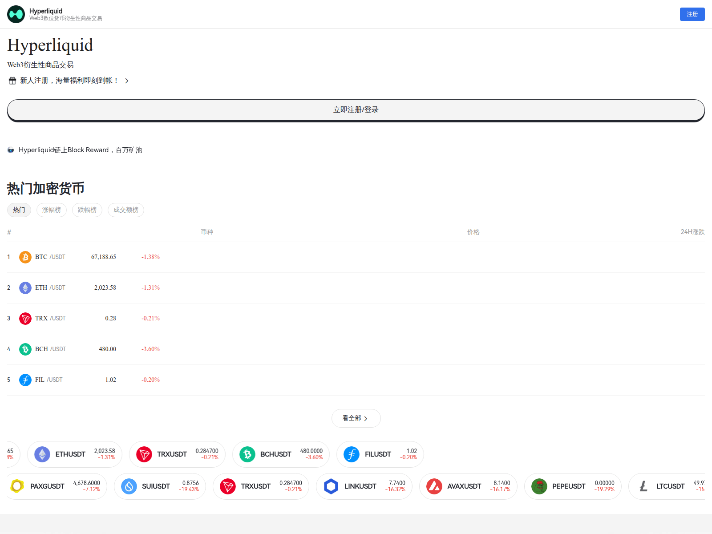Click the TRX coin logo in row 3

coord(25,319)
